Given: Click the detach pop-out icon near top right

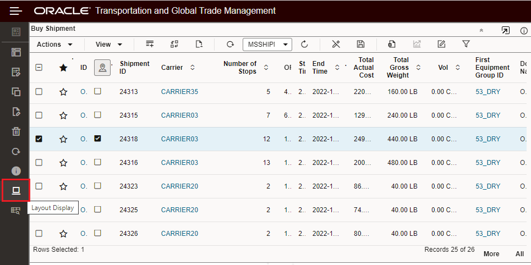Looking at the screenshot, I should click(505, 30).
